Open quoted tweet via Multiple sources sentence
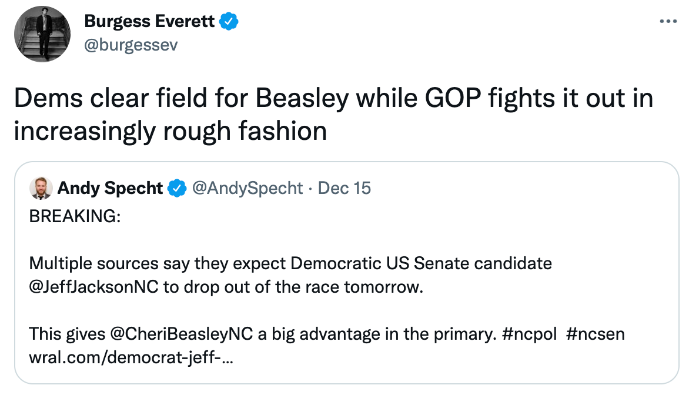 pos(290,263)
